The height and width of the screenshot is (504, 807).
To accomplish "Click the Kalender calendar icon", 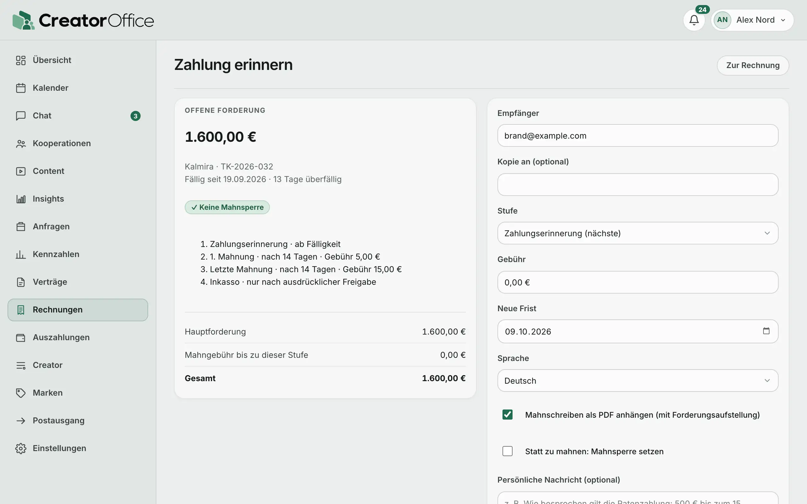I will [x=21, y=88].
